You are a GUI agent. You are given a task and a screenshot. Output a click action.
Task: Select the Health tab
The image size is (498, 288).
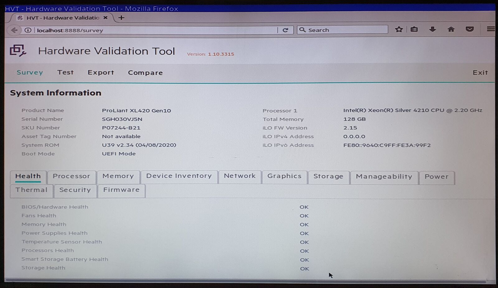tap(28, 177)
